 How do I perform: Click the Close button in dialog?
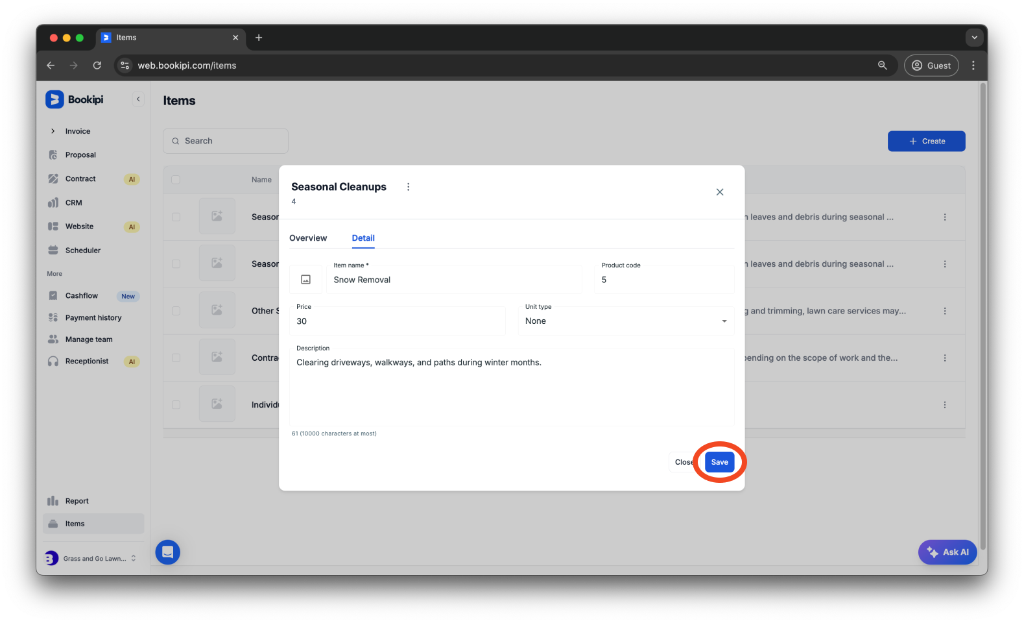click(x=684, y=462)
